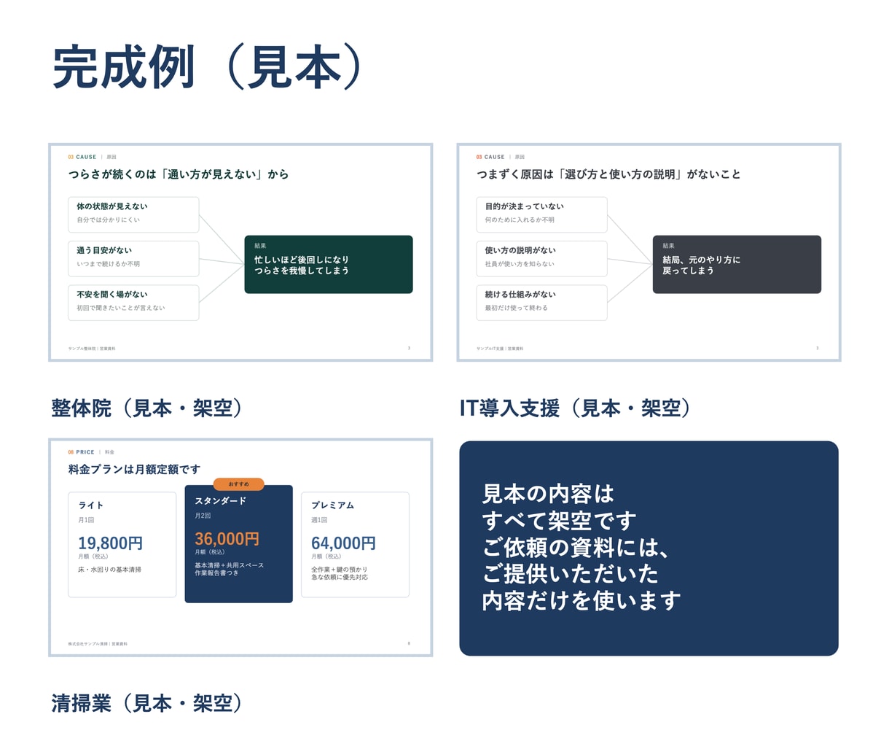
Task: Select the 通う目安がない card
Action: point(133,258)
